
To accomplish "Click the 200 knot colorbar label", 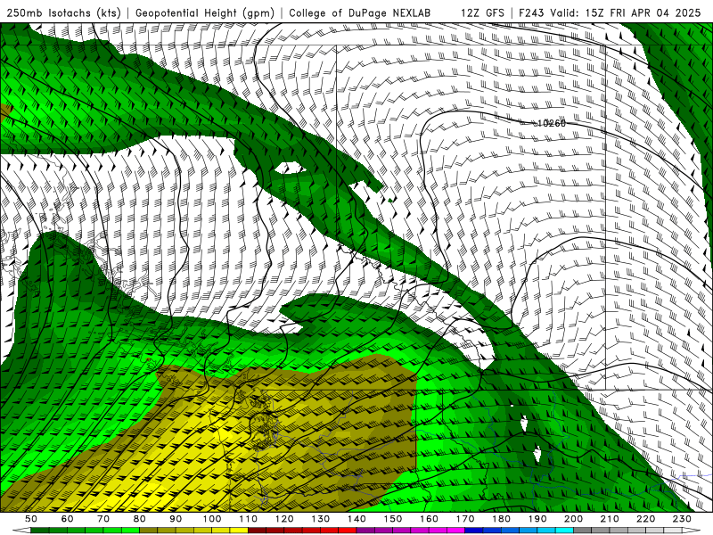I will [574, 519].
